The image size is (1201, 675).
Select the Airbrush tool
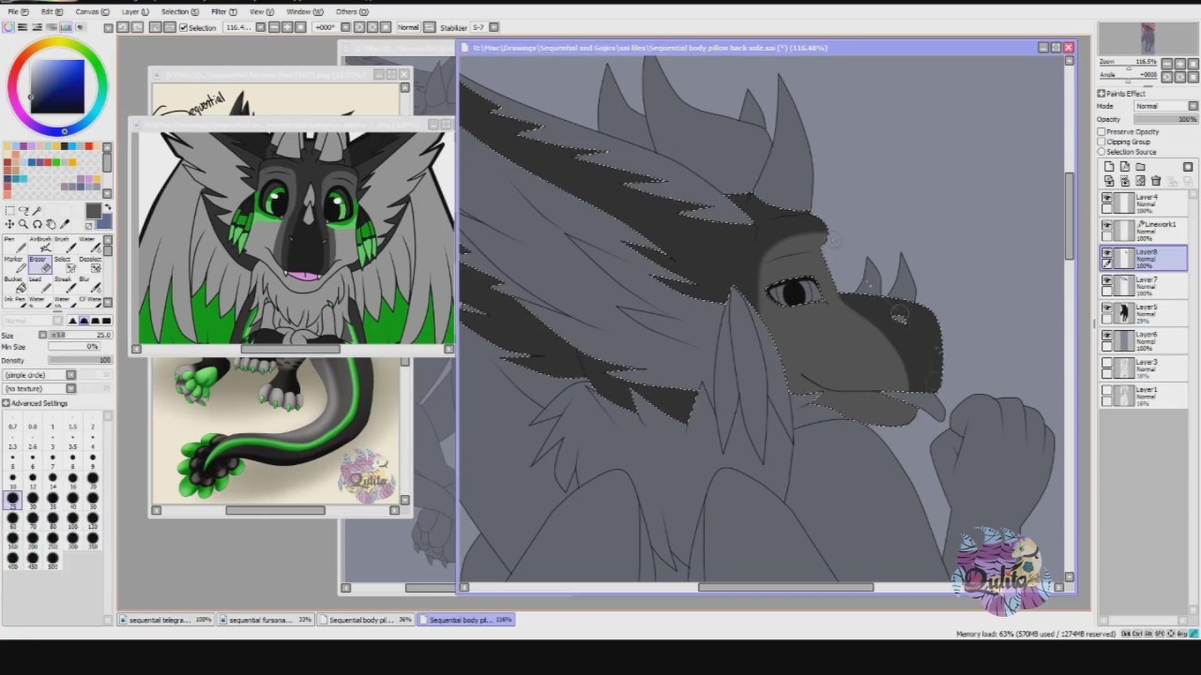(40, 246)
